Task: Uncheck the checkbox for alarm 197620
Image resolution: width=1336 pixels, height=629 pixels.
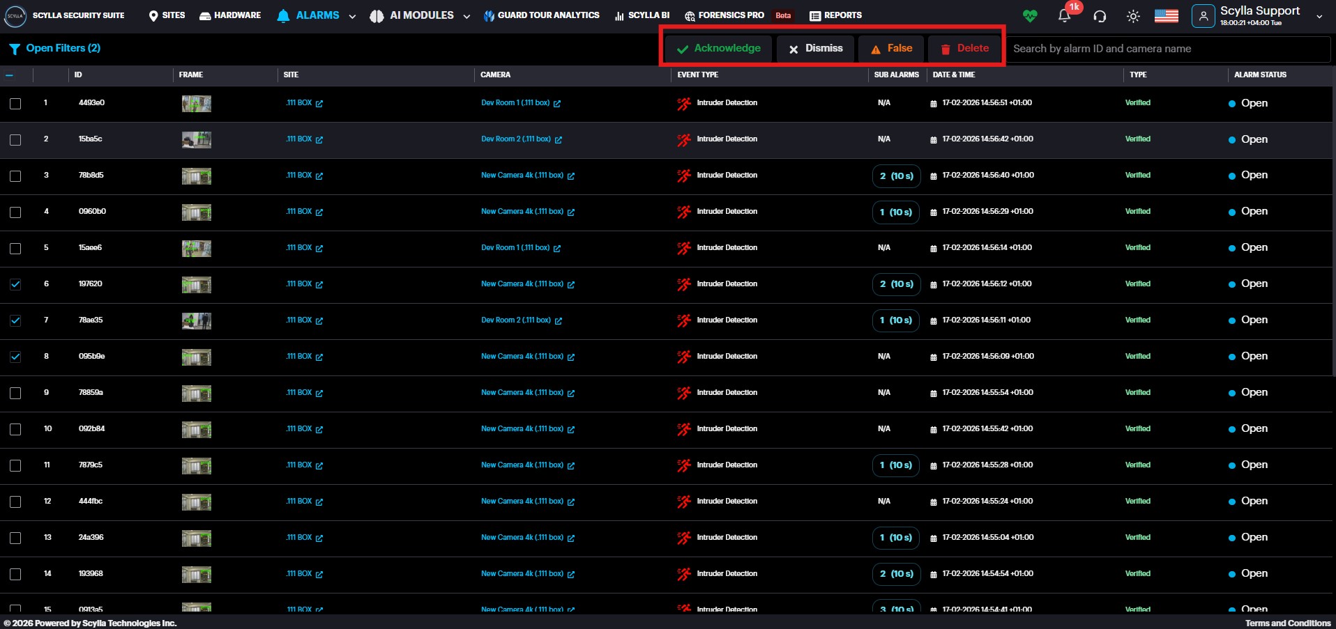Action: 15,285
